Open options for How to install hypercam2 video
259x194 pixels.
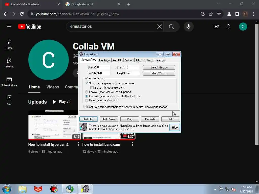tap(78, 144)
